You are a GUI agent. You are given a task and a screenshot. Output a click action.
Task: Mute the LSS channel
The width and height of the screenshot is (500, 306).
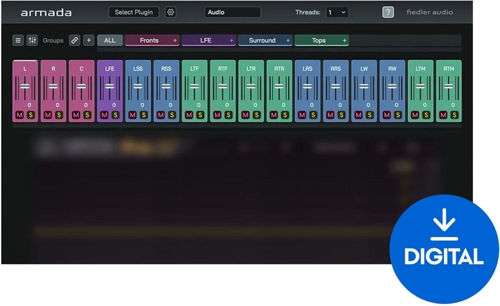point(133,115)
